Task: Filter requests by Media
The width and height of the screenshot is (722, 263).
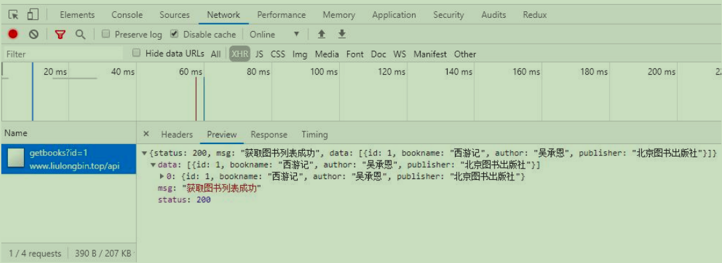Action: point(327,54)
